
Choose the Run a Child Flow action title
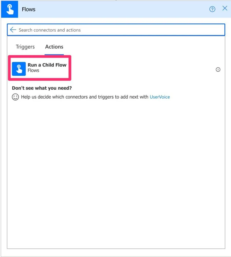(47, 65)
